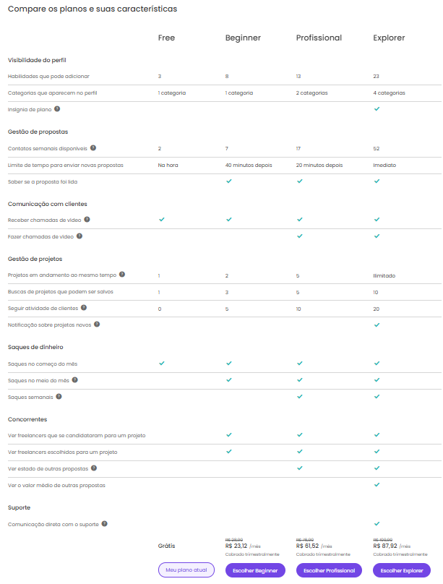Click help icon next to Insígnia de plano
Viewport: 443px width, 584px height.
pyautogui.click(x=57, y=109)
